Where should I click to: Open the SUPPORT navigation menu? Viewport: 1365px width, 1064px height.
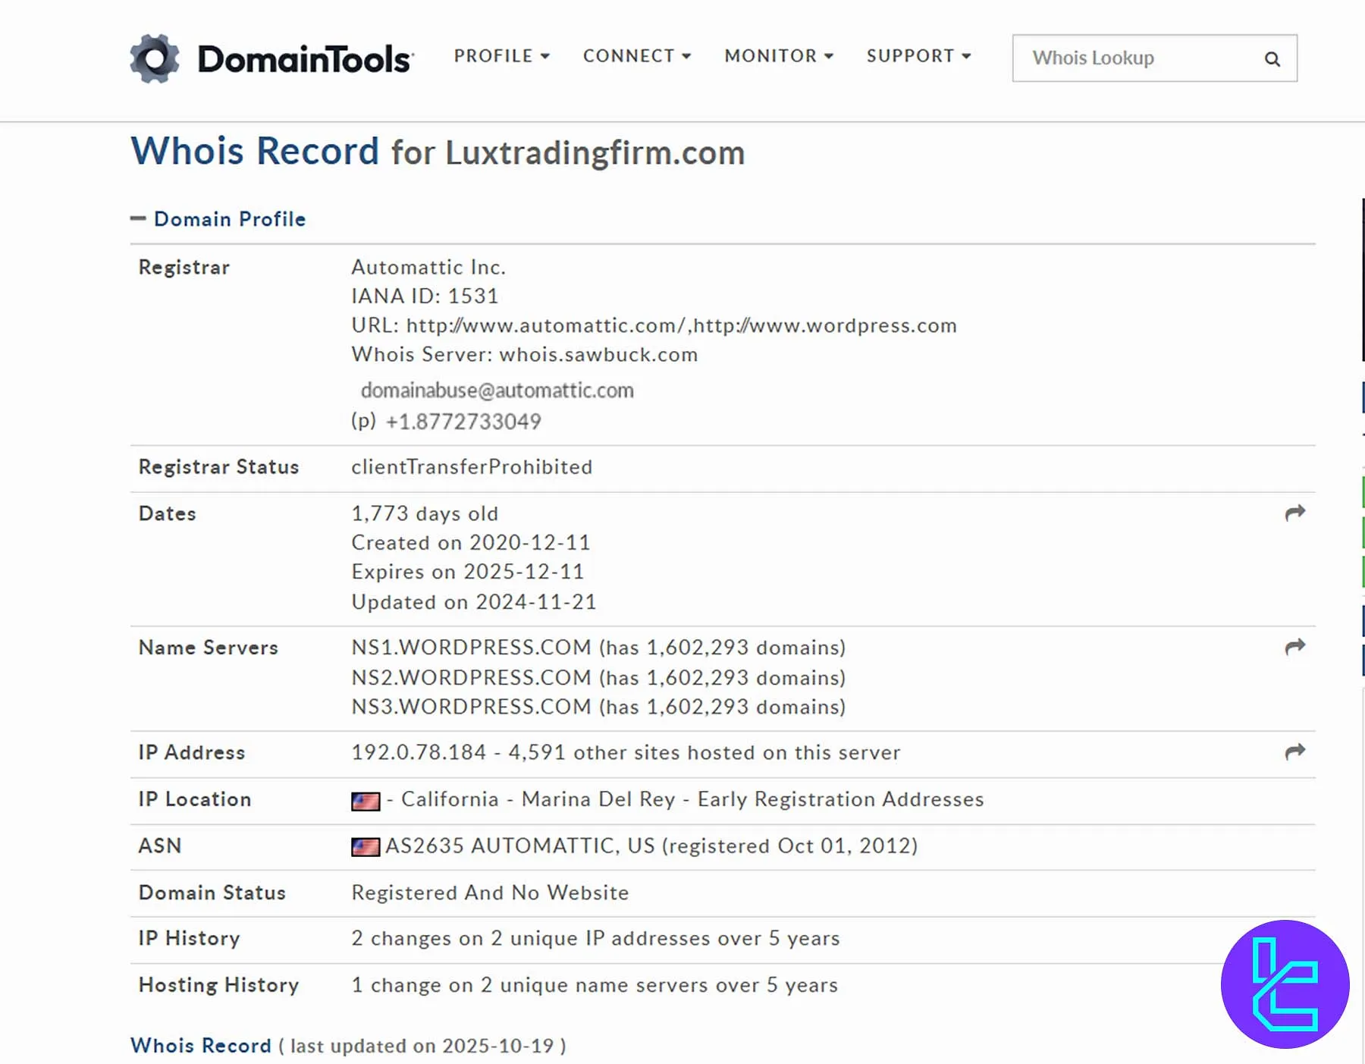pos(918,56)
